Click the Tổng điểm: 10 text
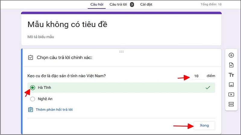The height and width of the screenshot is (135, 241). click(x=211, y=4)
